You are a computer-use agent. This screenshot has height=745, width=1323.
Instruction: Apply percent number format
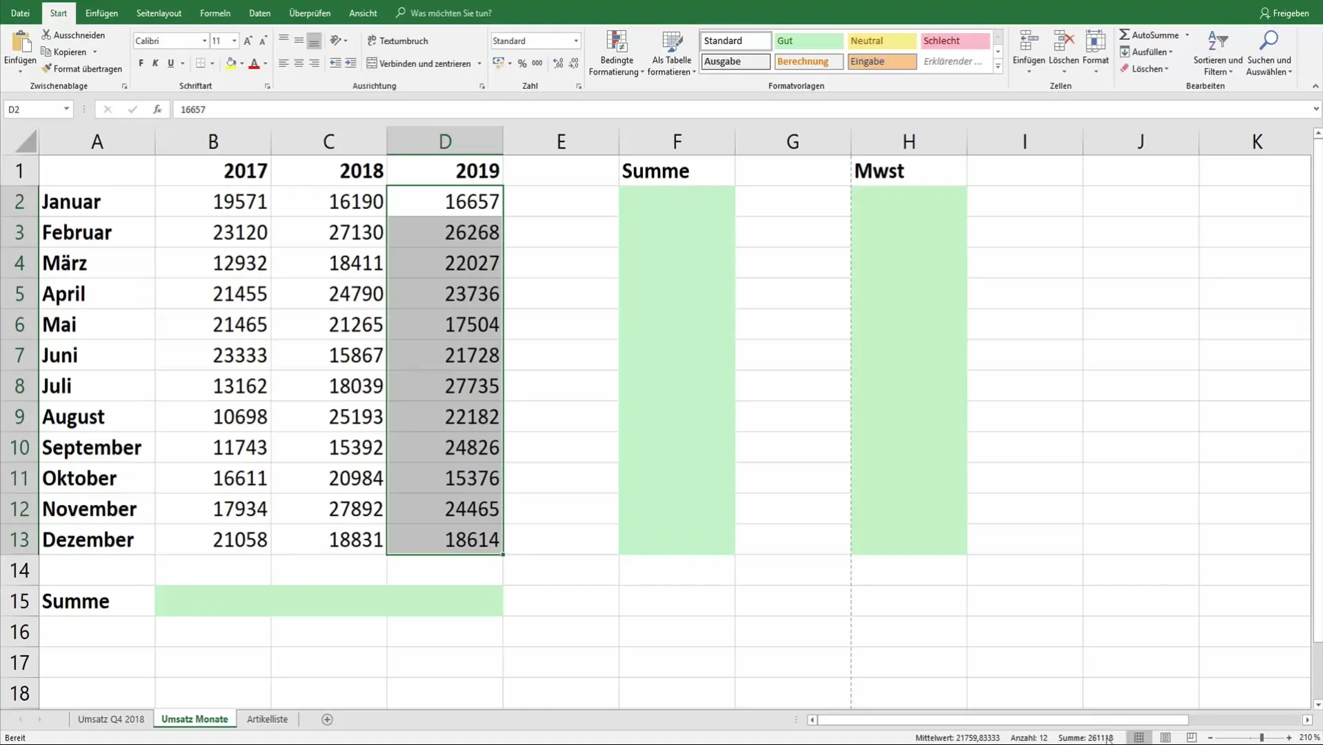click(522, 63)
